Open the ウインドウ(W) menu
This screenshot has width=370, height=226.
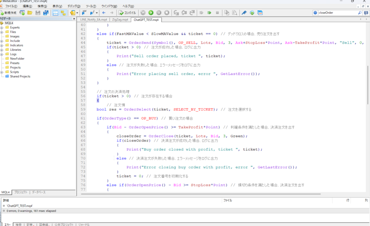coord(109,6)
